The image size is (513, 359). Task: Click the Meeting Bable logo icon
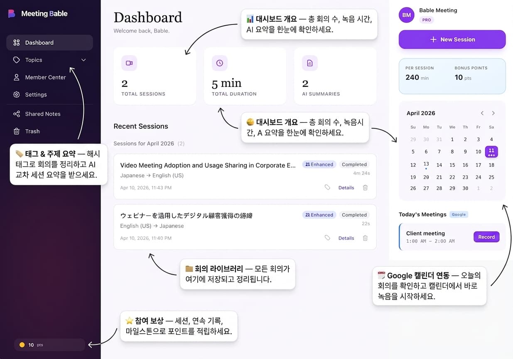(12, 13)
